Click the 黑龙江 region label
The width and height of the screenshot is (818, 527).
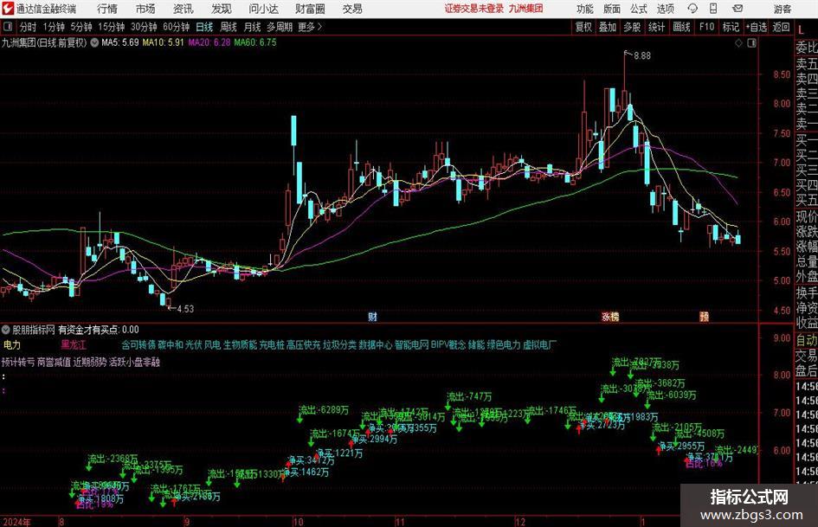tap(74, 345)
